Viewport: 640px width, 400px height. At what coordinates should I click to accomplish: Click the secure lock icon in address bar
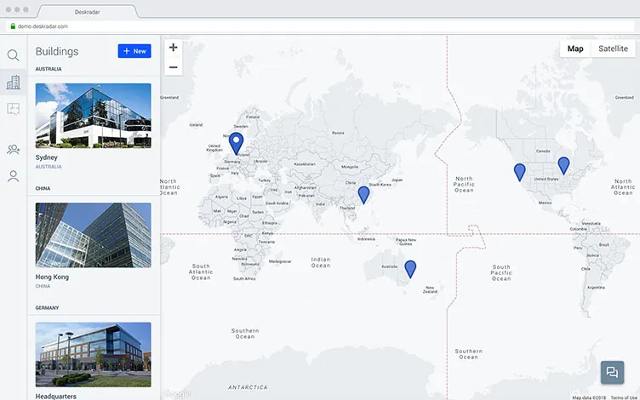[x=13, y=26]
